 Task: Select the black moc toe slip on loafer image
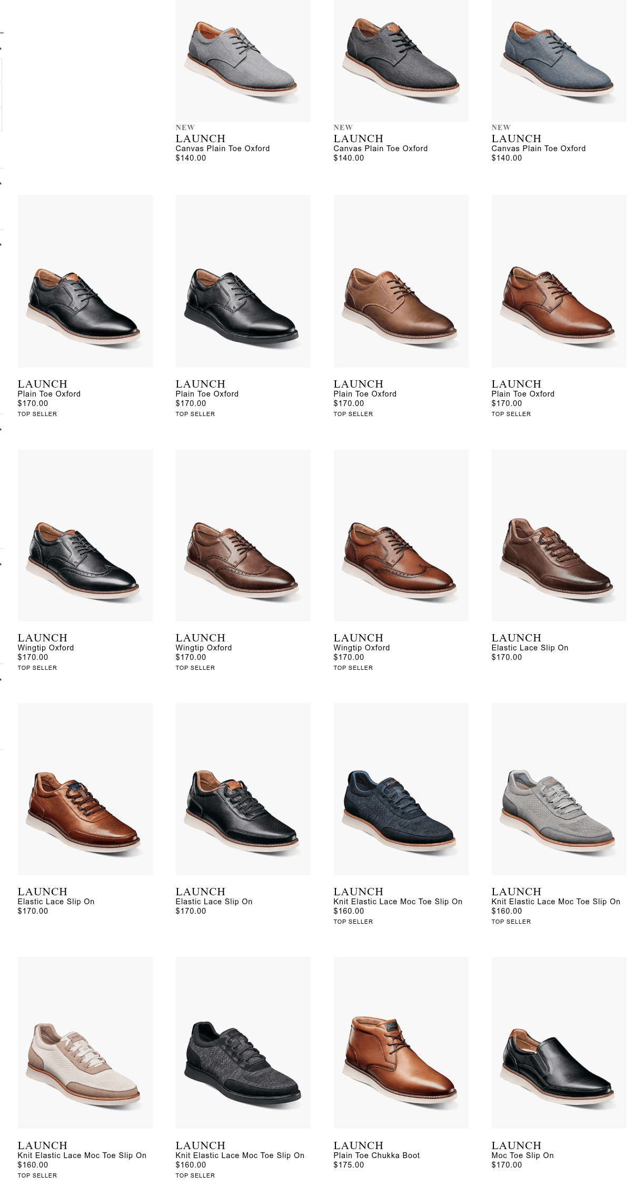tap(559, 1043)
